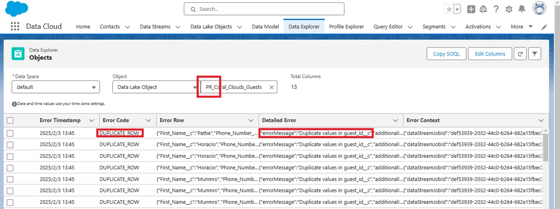Refresh the Data Explorer results

pos(520,54)
